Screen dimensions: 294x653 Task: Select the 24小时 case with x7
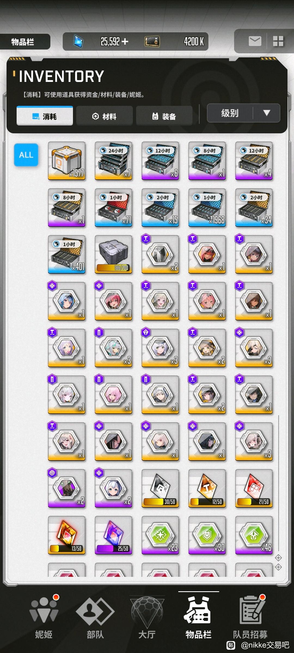[x=114, y=161]
